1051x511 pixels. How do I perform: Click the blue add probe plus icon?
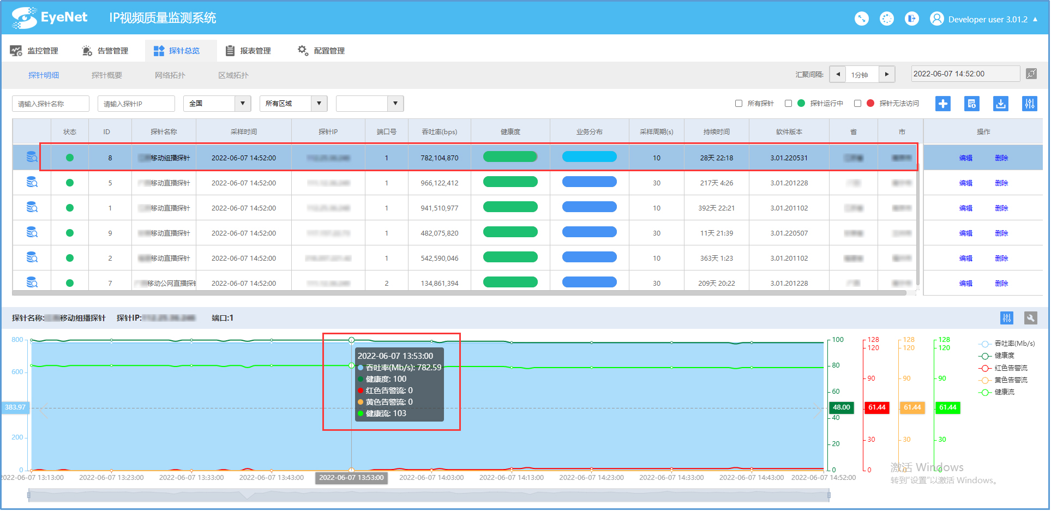coord(942,104)
